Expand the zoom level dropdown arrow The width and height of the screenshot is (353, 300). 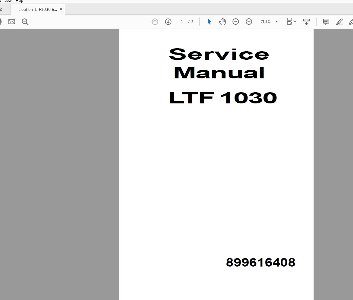[x=277, y=22]
